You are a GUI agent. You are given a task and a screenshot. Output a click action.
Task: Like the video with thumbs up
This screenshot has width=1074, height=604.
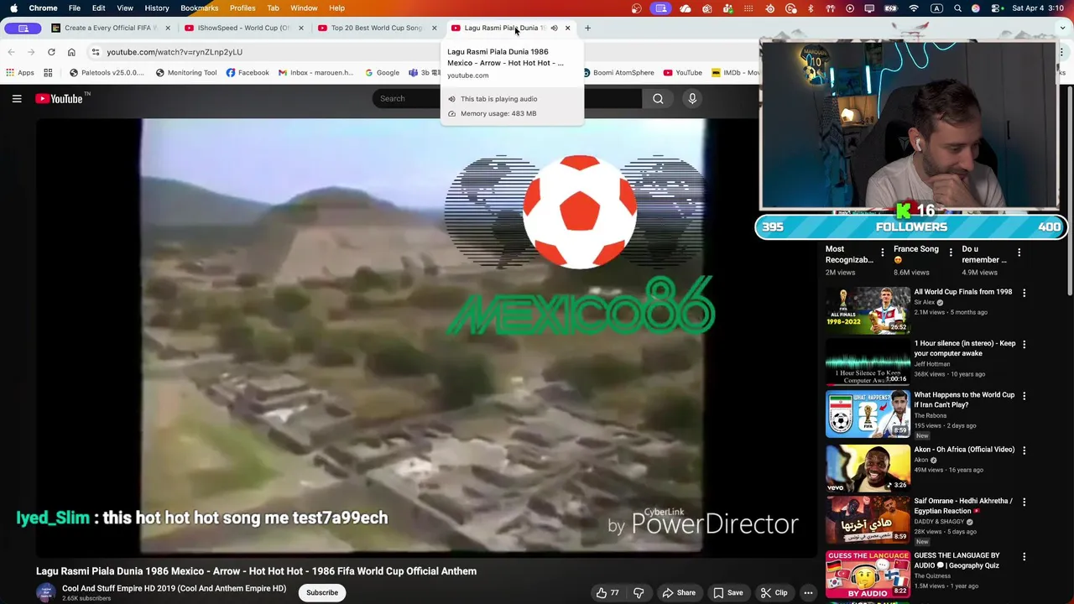tap(607, 593)
